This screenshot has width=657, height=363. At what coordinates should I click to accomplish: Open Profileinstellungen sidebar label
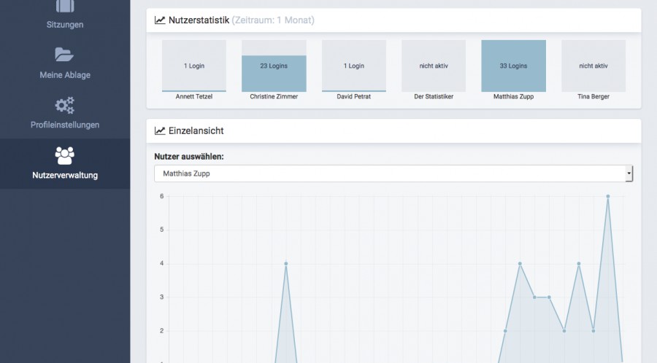[65, 125]
